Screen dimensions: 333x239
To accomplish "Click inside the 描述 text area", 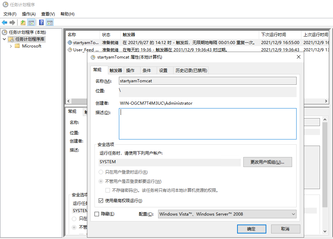I will click(x=206, y=124).
